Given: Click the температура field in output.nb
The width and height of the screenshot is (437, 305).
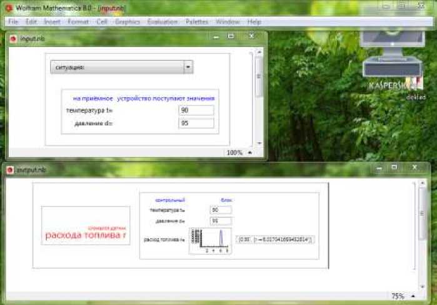Looking at the screenshot, I should pyautogui.click(x=221, y=210).
